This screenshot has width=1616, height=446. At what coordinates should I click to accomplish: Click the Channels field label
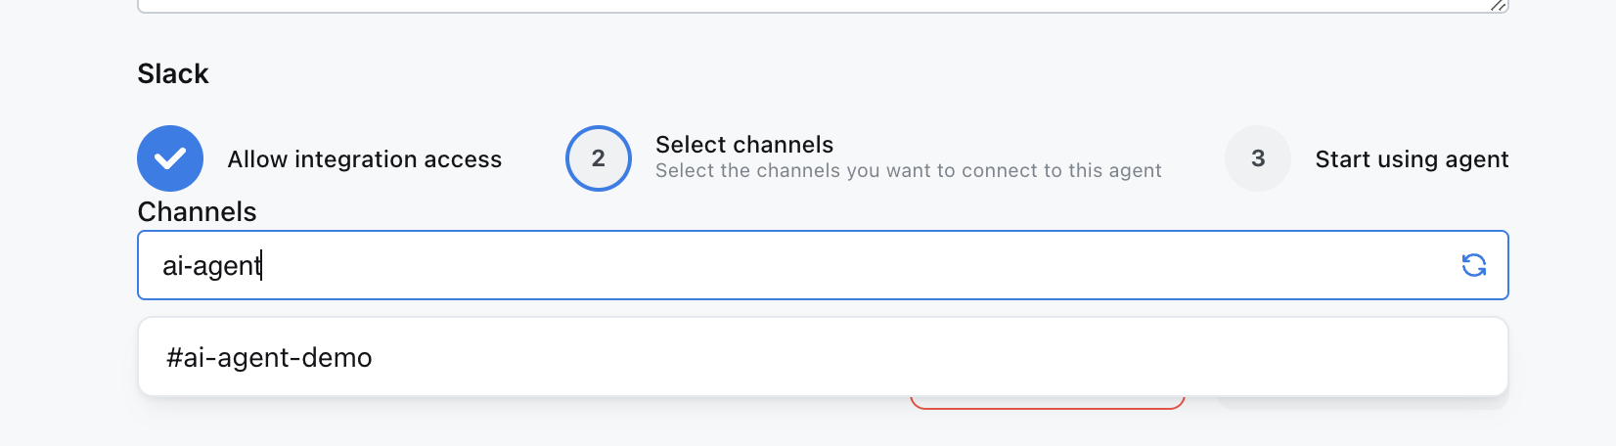[197, 211]
